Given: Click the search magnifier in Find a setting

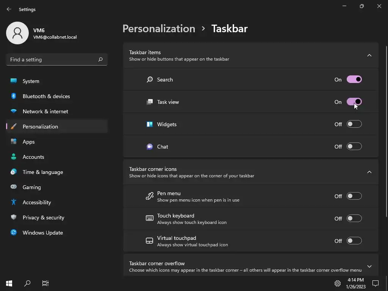Looking at the screenshot, I should coord(100,59).
